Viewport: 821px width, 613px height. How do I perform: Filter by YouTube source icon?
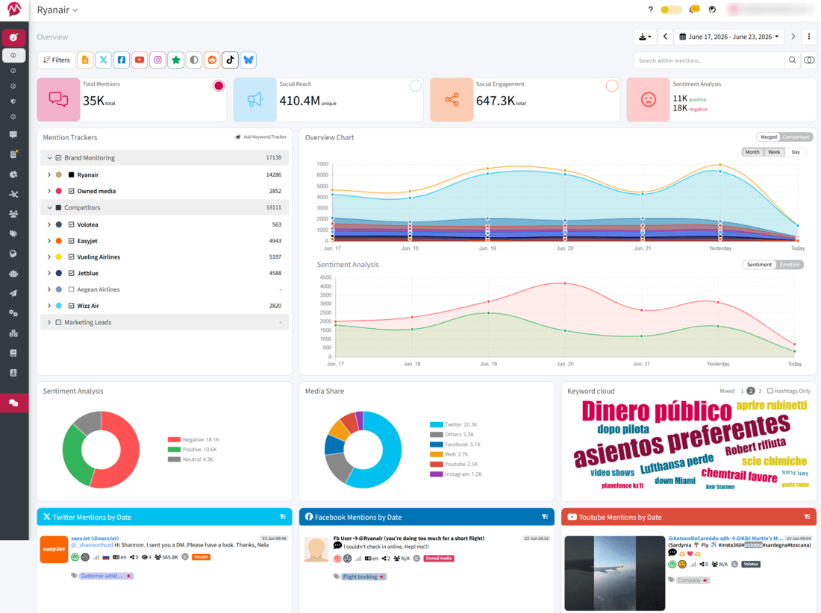[140, 60]
